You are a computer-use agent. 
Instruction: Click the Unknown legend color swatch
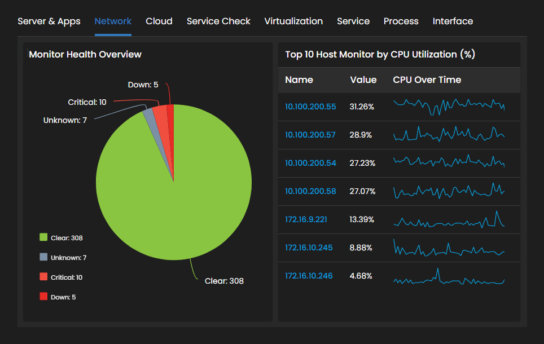coord(45,257)
